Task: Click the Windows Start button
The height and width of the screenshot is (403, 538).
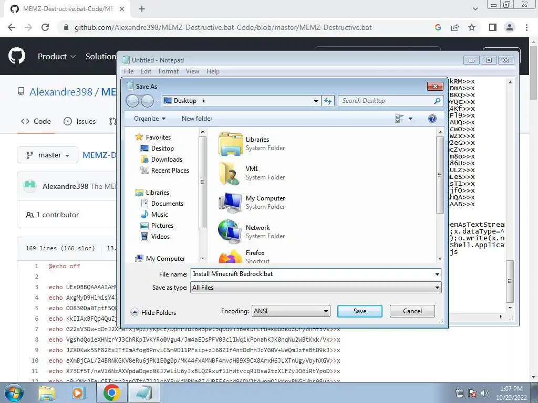Action: (14, 393)
